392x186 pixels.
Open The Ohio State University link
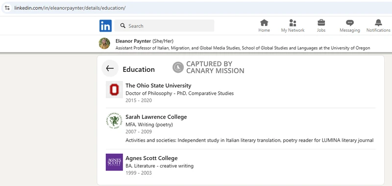point(158,85)
